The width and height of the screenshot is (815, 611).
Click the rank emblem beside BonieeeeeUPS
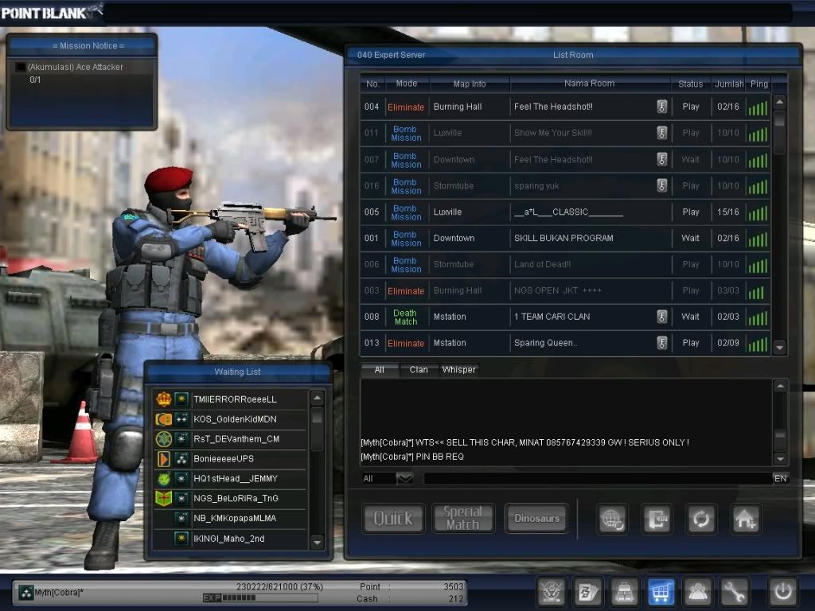[x=164, y=459]
